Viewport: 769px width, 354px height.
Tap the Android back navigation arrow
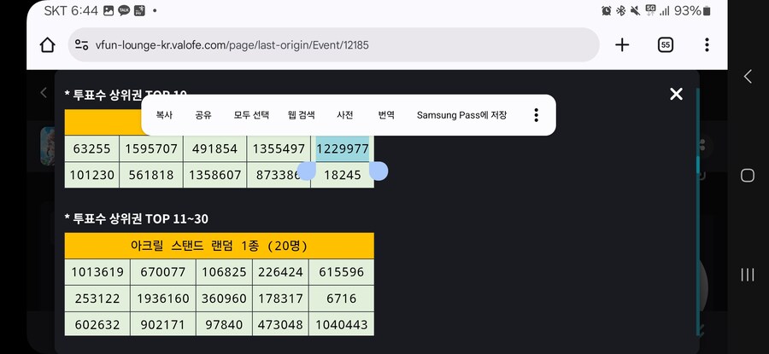748,77
